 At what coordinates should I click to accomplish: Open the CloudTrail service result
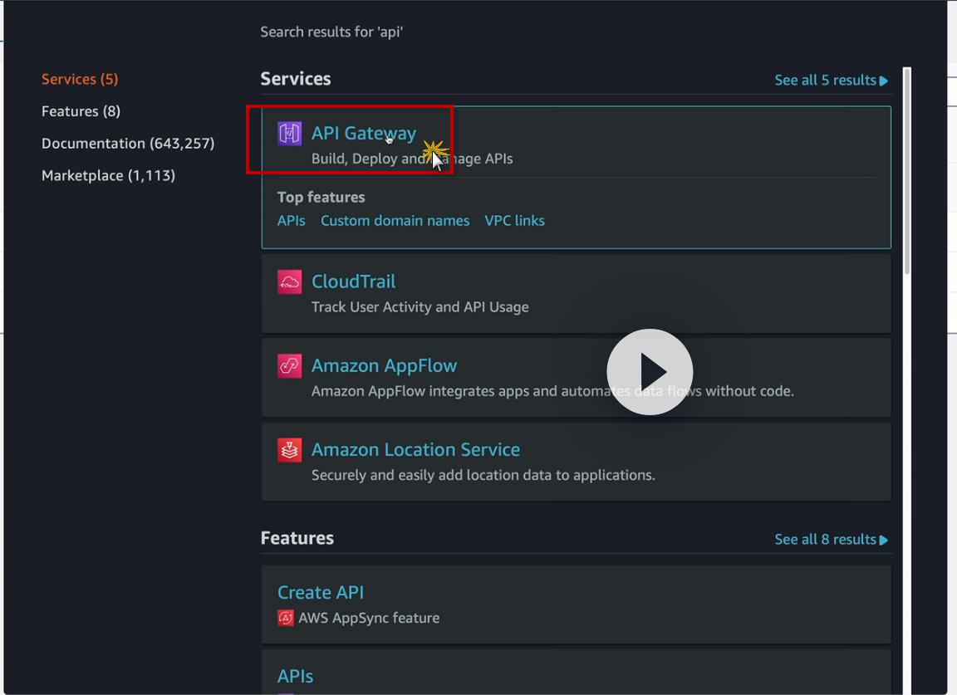(353, 281)
